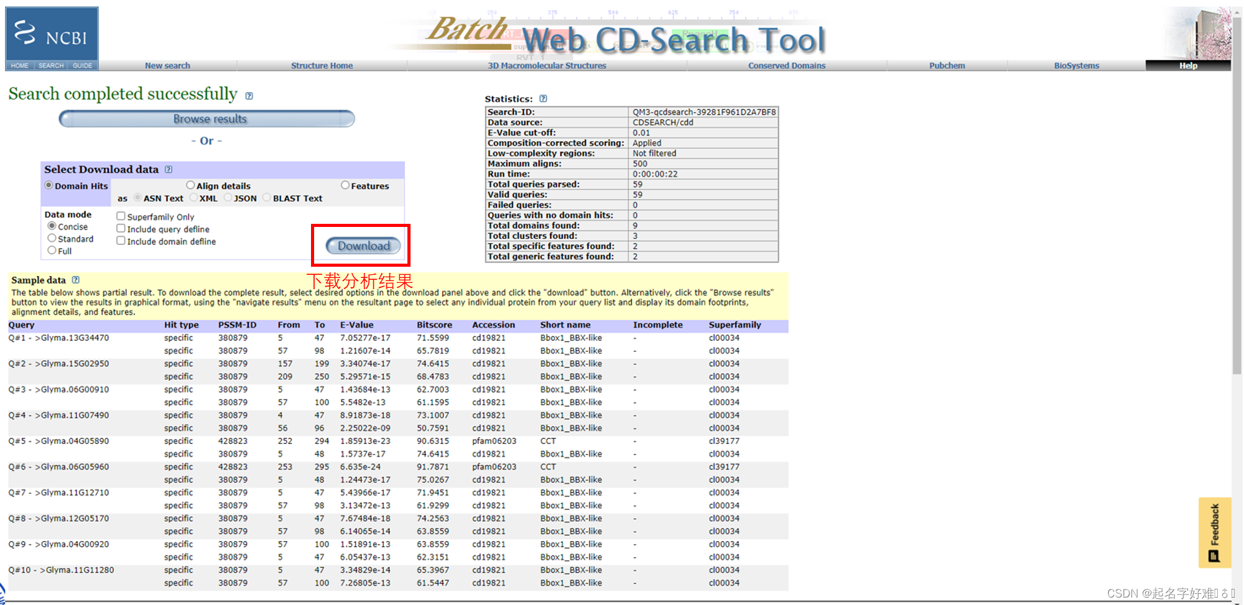
Task: Select Features radio button
Action: [x=345, y=185]
